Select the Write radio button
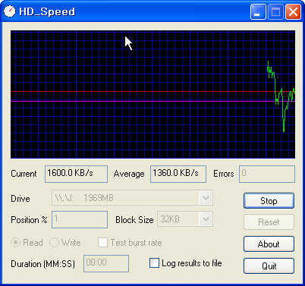Viewport: 305px width, 286px height. click(54, 243)
